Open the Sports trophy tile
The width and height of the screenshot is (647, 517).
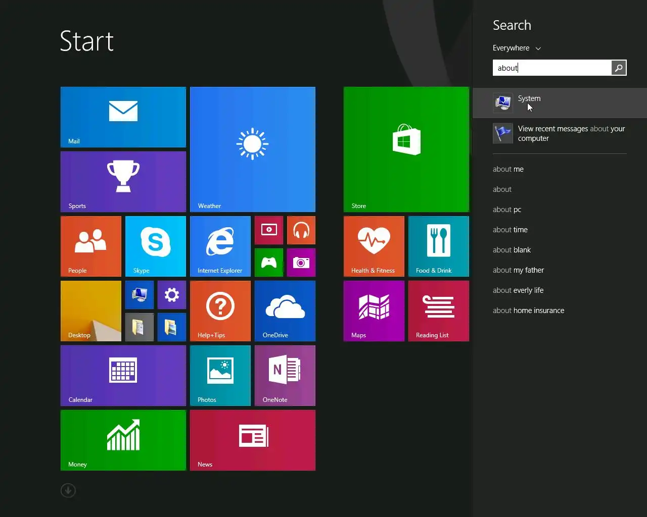(123, 182)
